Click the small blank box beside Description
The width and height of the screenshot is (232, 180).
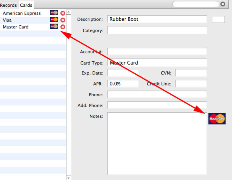tap(218, 19)
